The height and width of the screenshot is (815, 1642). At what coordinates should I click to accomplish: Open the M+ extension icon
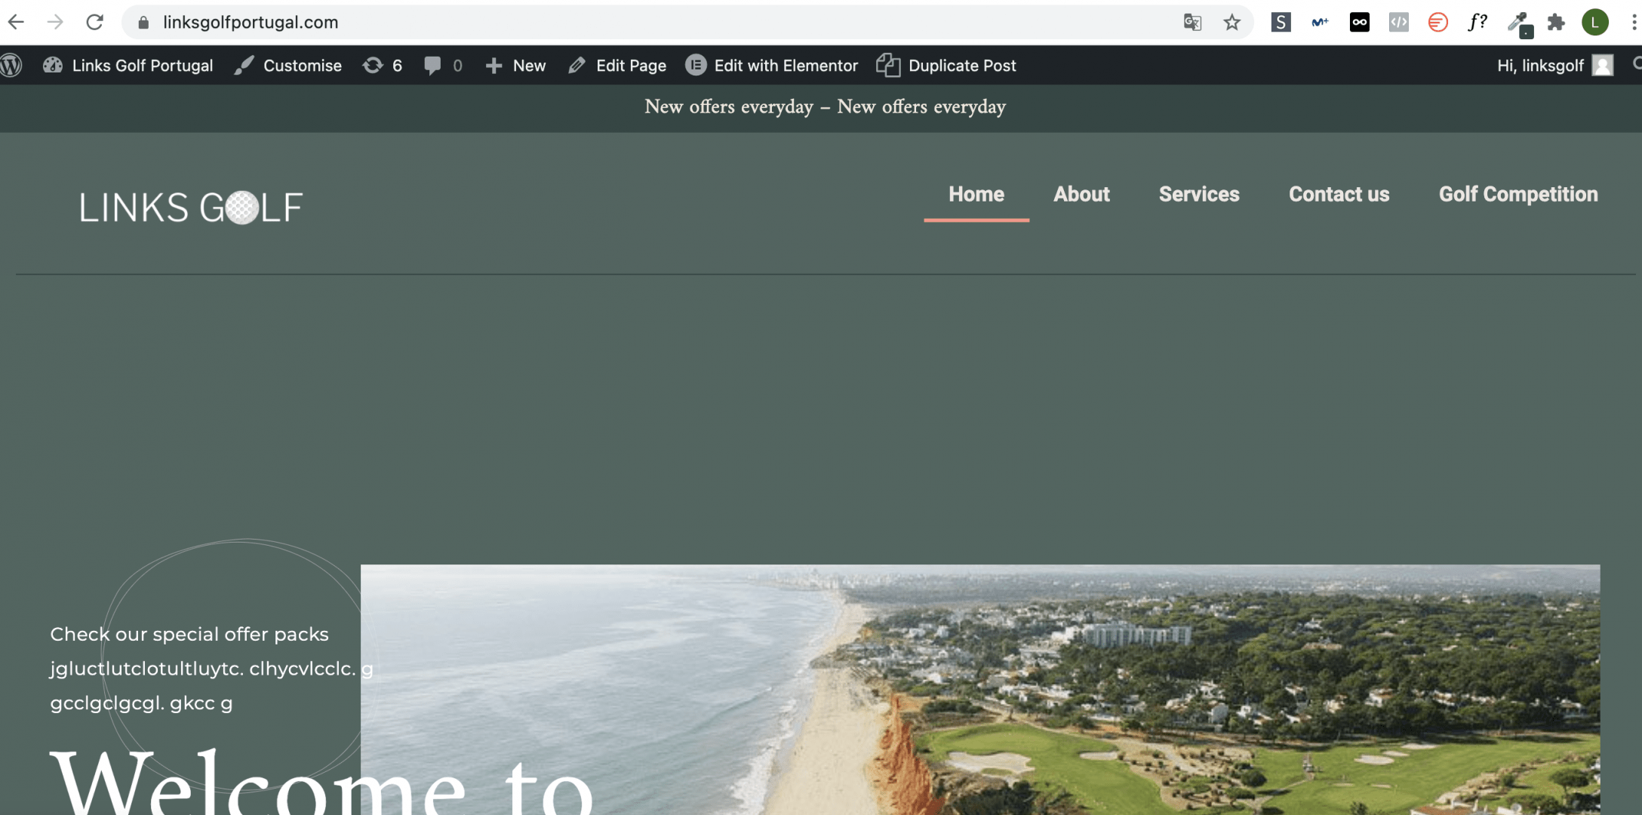pos(1320,23)
